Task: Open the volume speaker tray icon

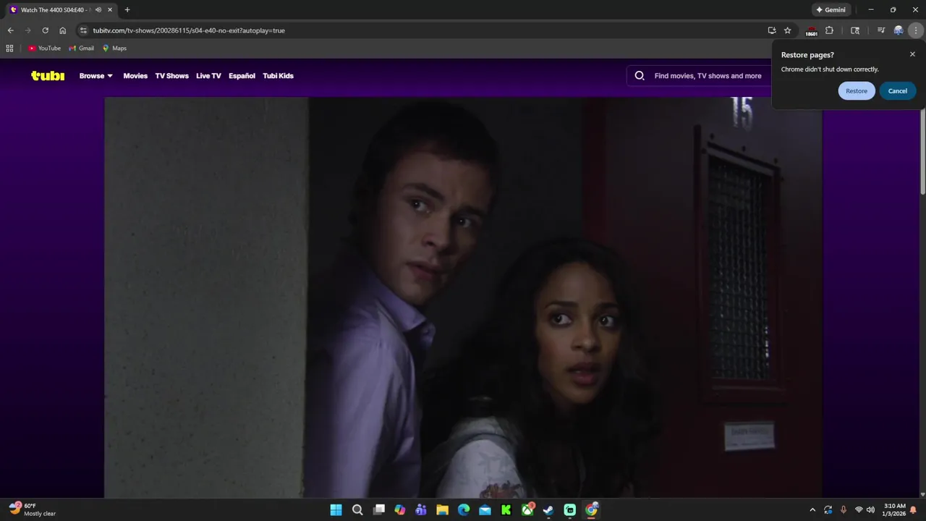Action: 870,510
